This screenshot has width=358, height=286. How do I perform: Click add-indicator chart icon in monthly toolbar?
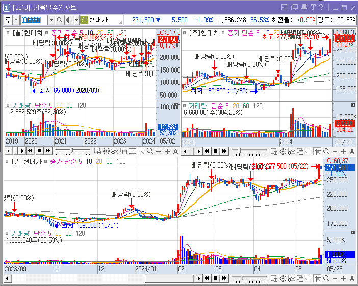tap(115, 151)
